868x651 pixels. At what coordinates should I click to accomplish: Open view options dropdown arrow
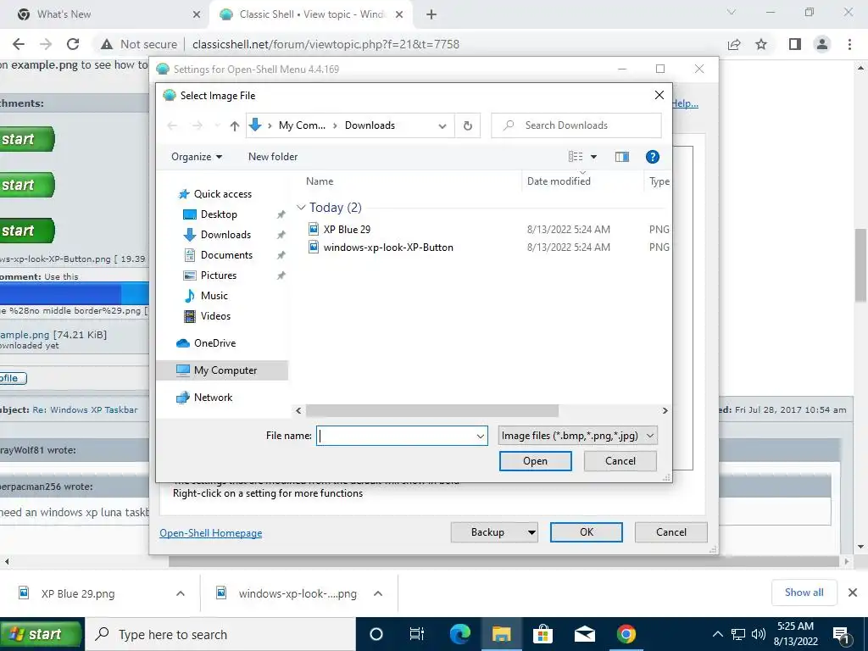click(x=593, y=157)
